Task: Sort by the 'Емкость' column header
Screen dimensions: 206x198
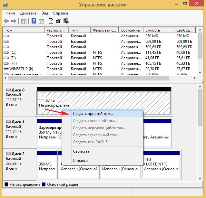Action: (158, 30)
